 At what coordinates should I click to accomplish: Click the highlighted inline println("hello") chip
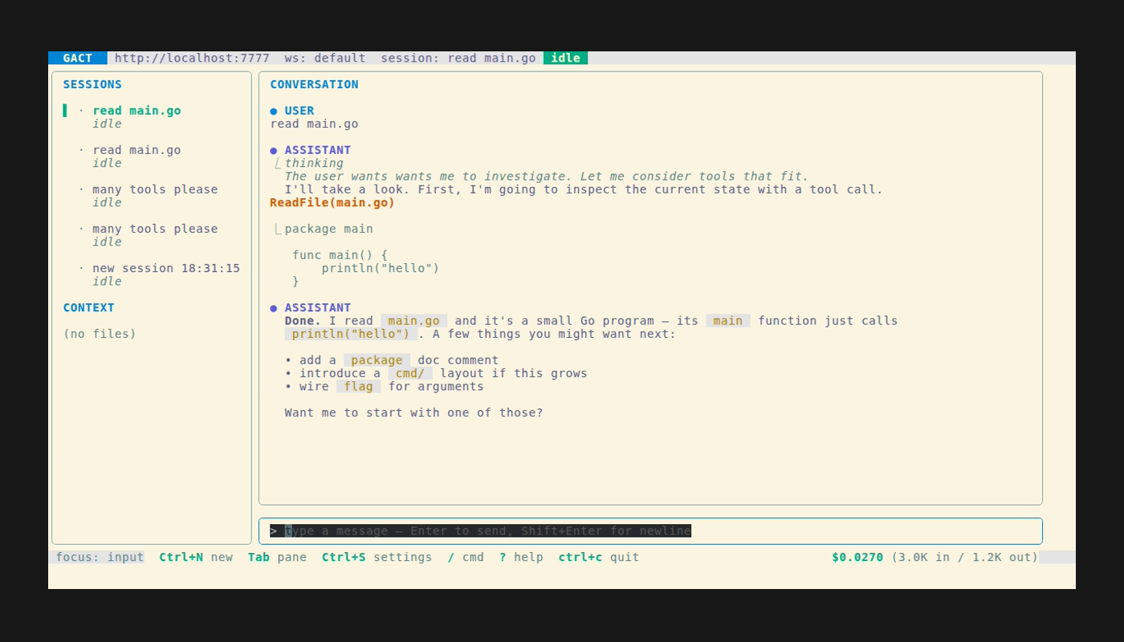(x=351, y=334)
